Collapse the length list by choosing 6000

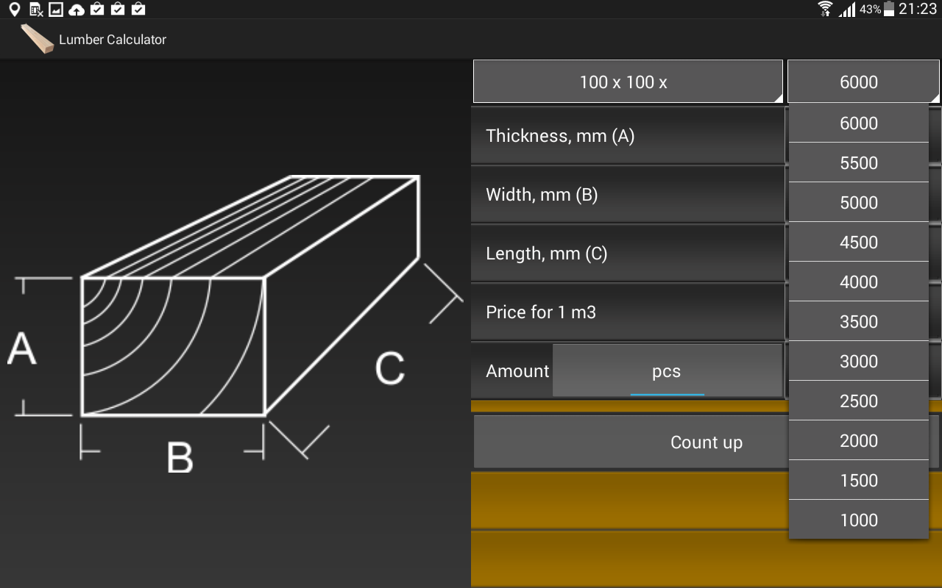pyautogui.click(x=858, y=123)
